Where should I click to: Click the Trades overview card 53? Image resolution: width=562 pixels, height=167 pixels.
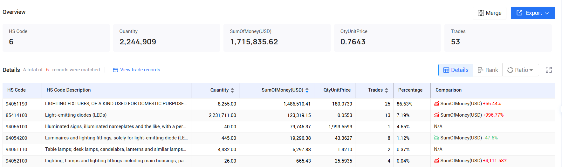[498, 38]
